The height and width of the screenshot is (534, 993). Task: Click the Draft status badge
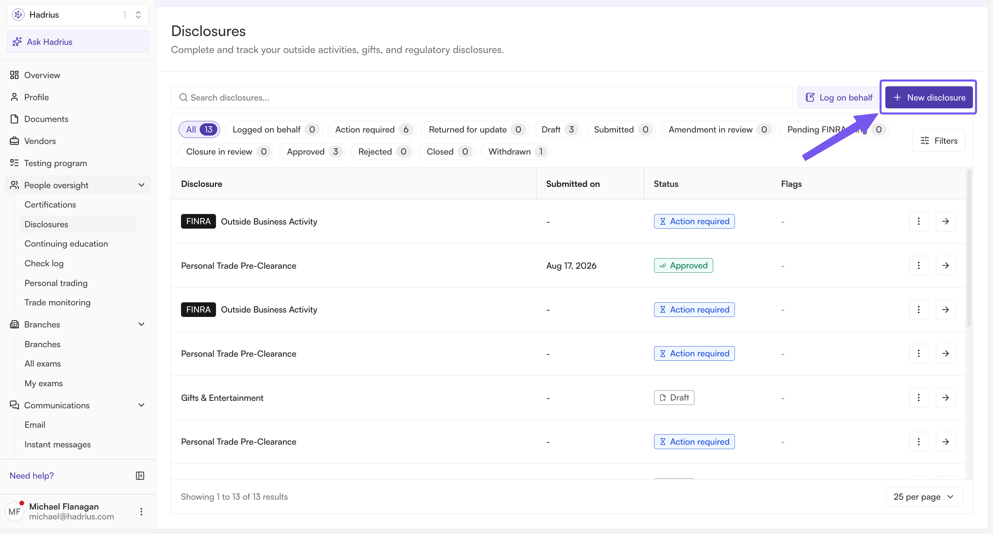(674, 397)
